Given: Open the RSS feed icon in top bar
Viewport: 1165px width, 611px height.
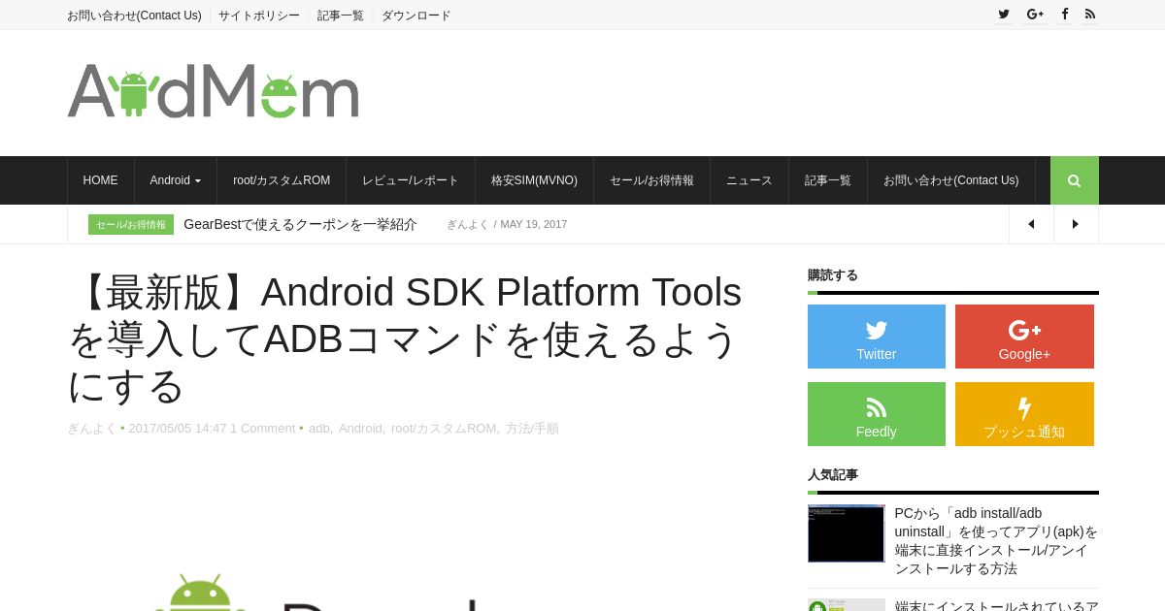Looking at the screenshot, I should (1090, 15).
